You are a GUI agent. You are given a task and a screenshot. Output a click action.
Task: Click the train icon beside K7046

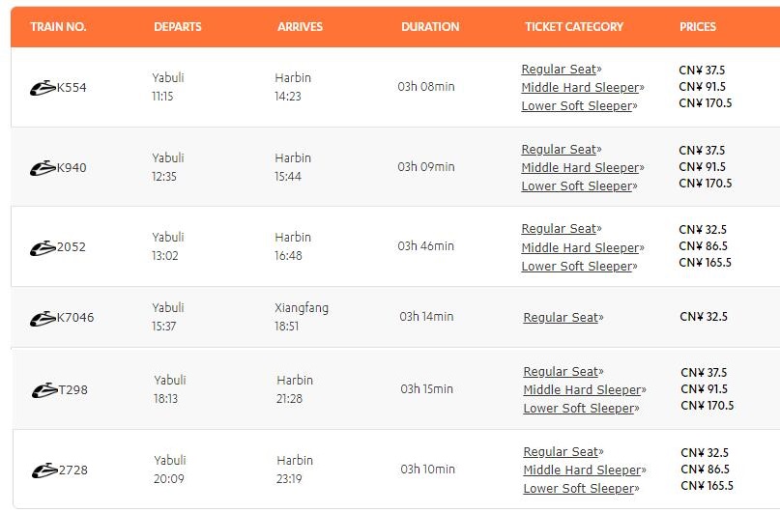coord(43,318)
